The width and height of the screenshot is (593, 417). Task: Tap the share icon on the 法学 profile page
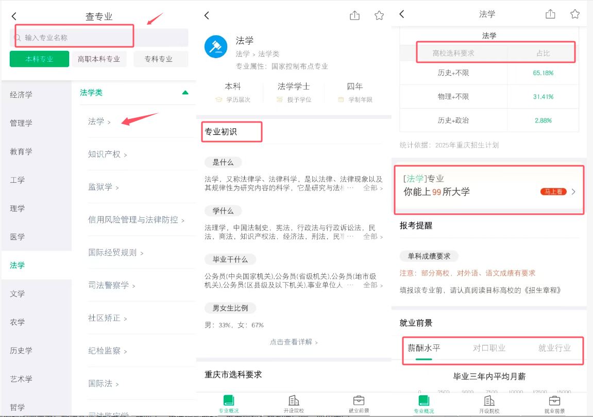click(354, 15)
